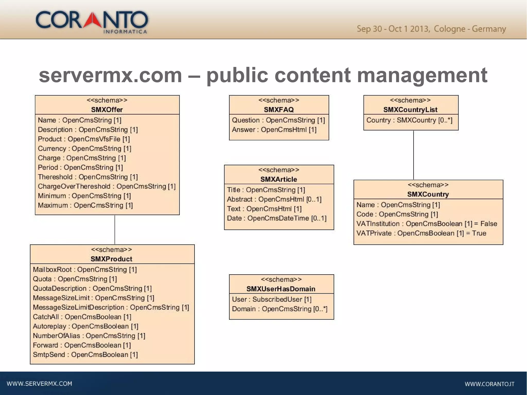
Task: Click 'Title : OpenCmsString [1]' in SMXArticle
Action: (x=266, y=190)
